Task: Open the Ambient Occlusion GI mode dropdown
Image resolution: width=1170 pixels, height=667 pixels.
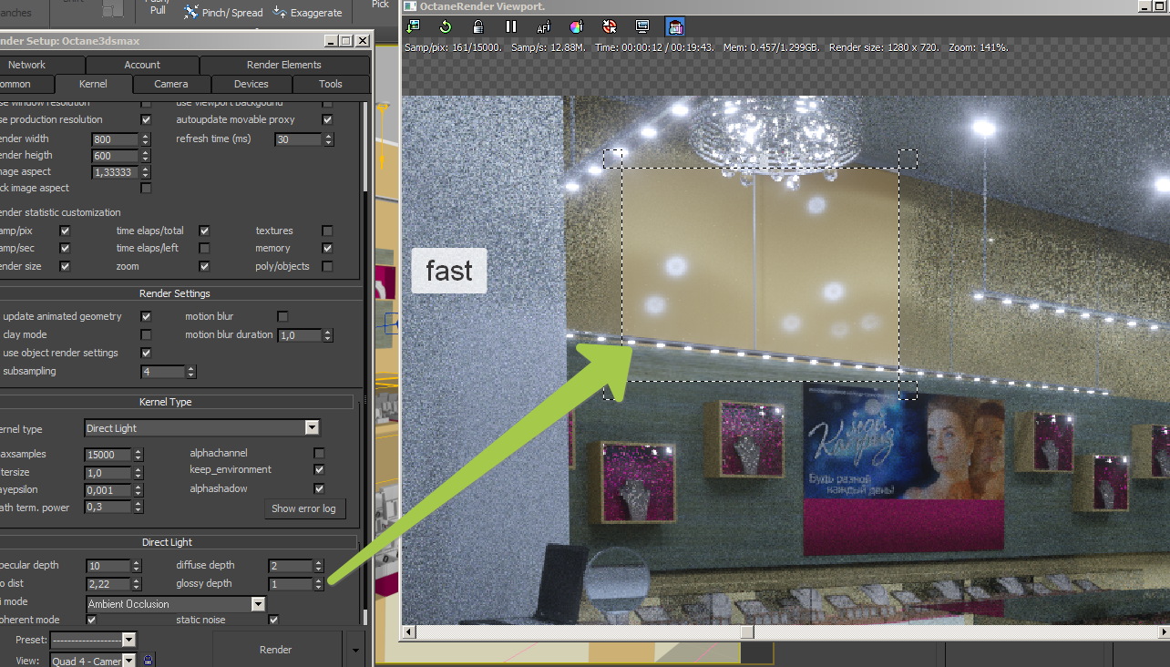Action: tap(176, 603)
